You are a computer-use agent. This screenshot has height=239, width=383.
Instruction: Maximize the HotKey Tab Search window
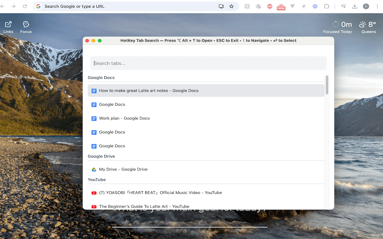point(100,41)
